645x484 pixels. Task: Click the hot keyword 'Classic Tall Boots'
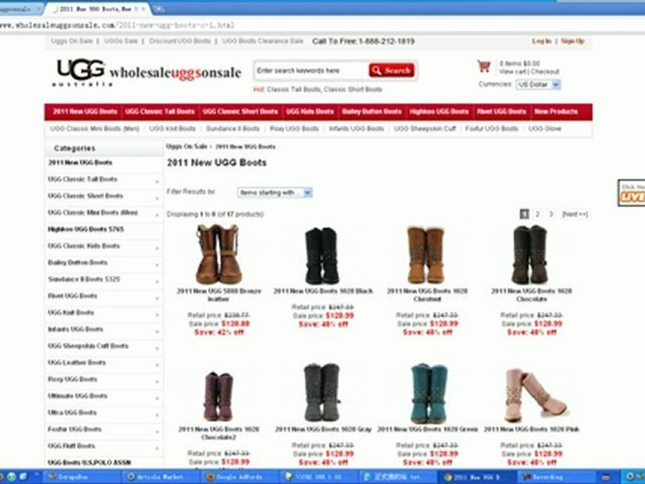[294, 89]
